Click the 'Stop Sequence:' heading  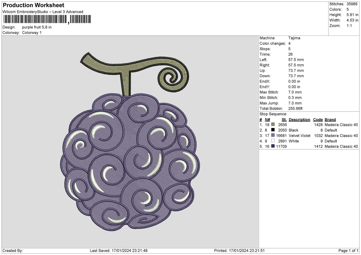(273, 114)
